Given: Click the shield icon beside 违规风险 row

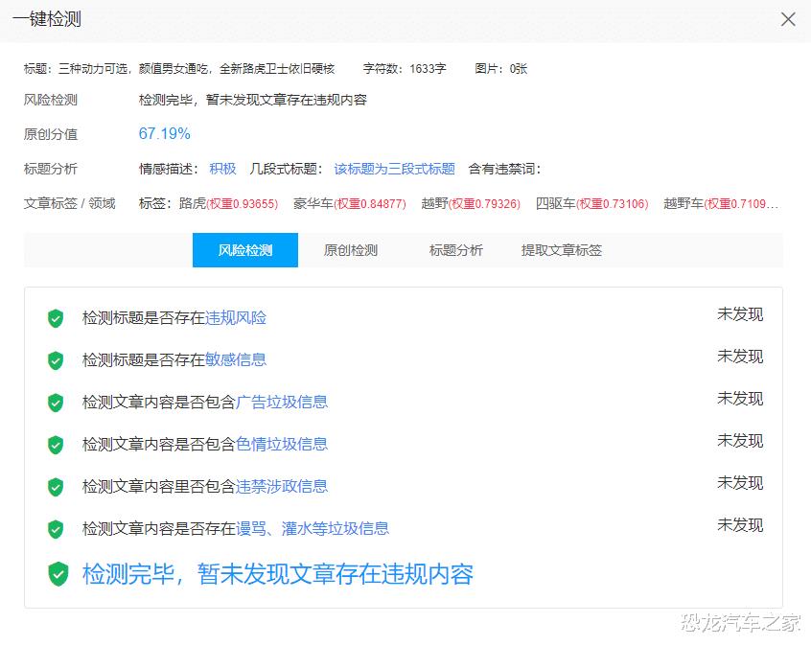Looking at the screenshot, I should tap(56, 318).
